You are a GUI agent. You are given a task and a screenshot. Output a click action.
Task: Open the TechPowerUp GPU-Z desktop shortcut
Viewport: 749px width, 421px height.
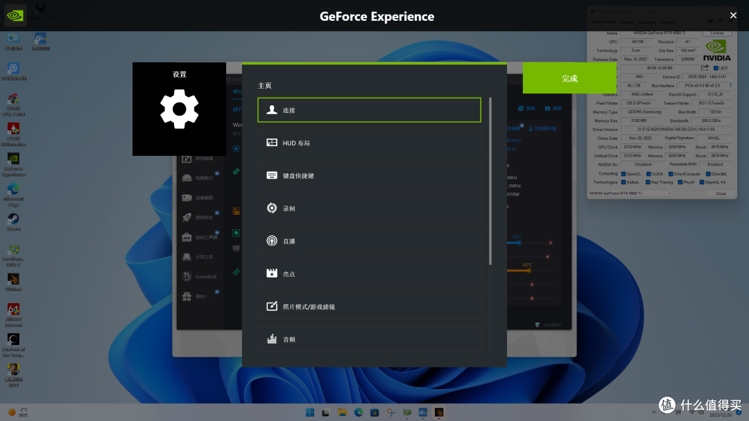click(x=13, y=255)
